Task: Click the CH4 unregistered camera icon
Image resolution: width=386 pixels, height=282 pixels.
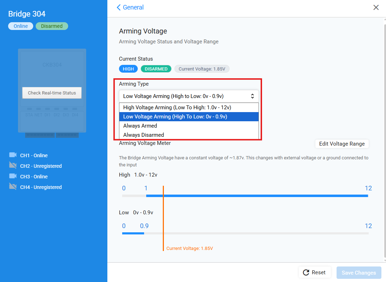Action: (x=13, y=187)
